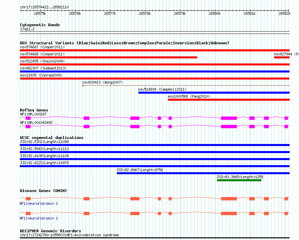Screen dimensions: 299x240
Task: Click the %ID:93.3865|Length:1255 label
Action: pyautogui.click(x=240, y=177)
